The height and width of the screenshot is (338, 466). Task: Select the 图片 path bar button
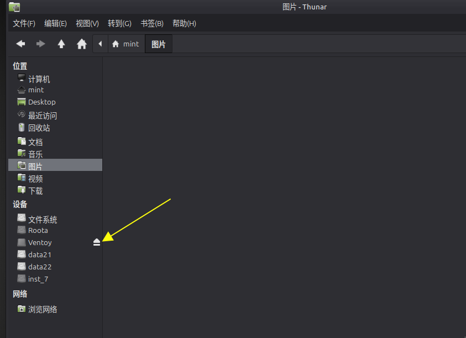click(x=159, y=44)
